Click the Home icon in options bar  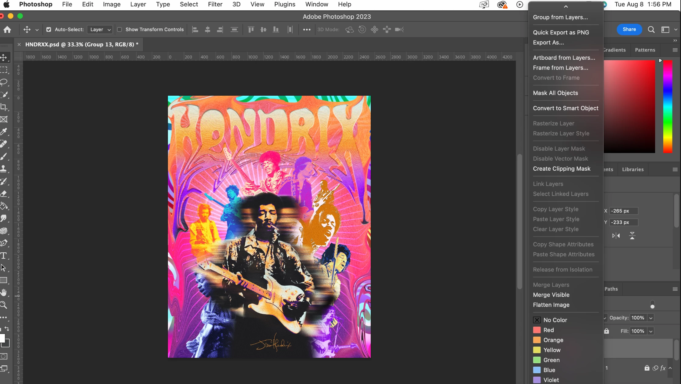tap(7, 30)
